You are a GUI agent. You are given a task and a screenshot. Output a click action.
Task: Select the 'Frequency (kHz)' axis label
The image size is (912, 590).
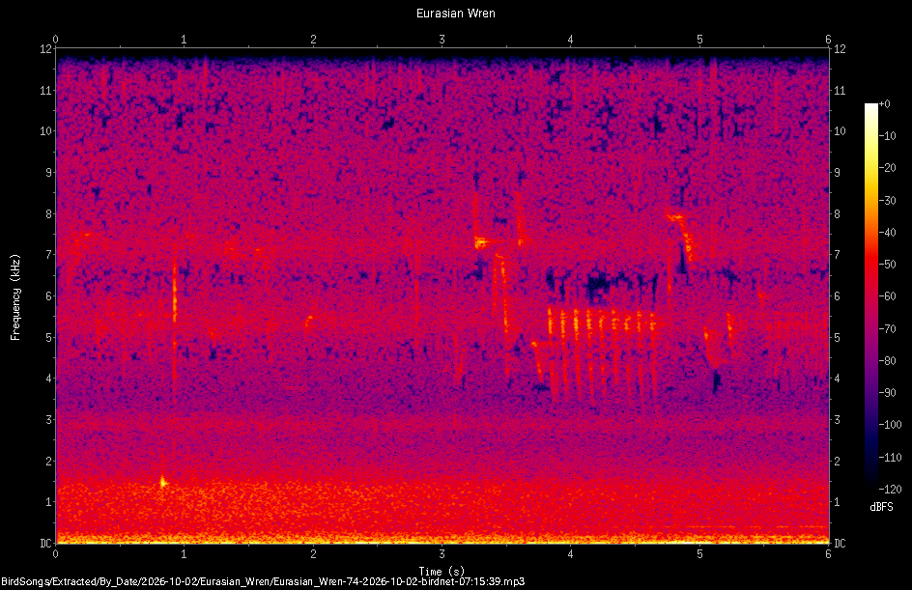click(x=15, y=297)
